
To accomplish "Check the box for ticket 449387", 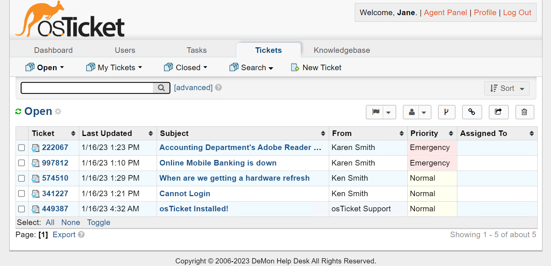I will [21, 209].
